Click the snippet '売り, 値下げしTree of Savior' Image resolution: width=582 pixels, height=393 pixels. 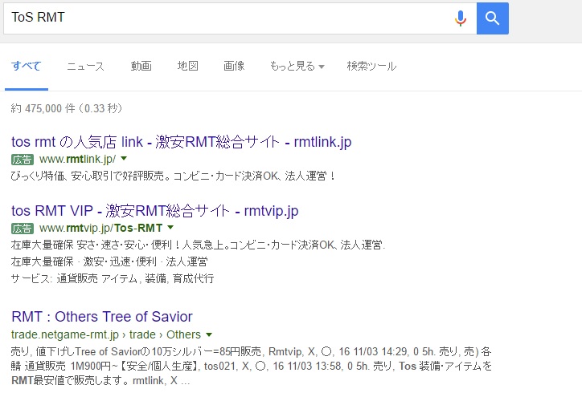[252, 351]
